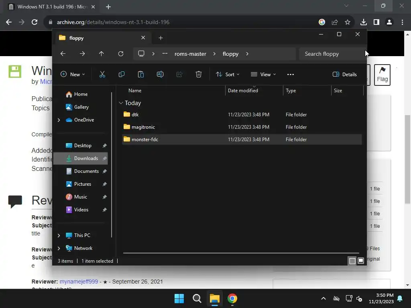Expand OneDrive in navigation pane
Viewport: 411px width, 308px height.
point(59,120)
